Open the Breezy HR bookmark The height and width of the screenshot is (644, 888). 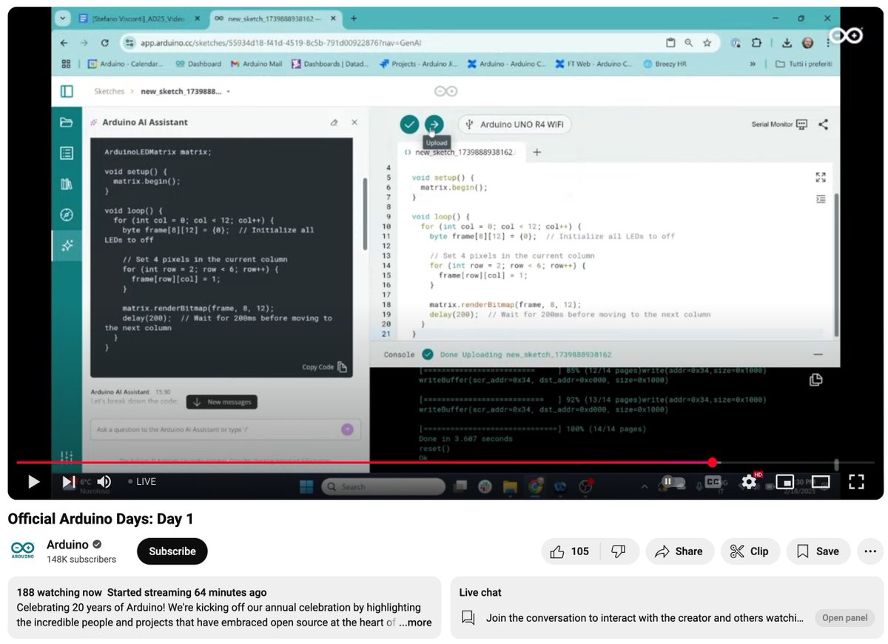click(665, 64)
